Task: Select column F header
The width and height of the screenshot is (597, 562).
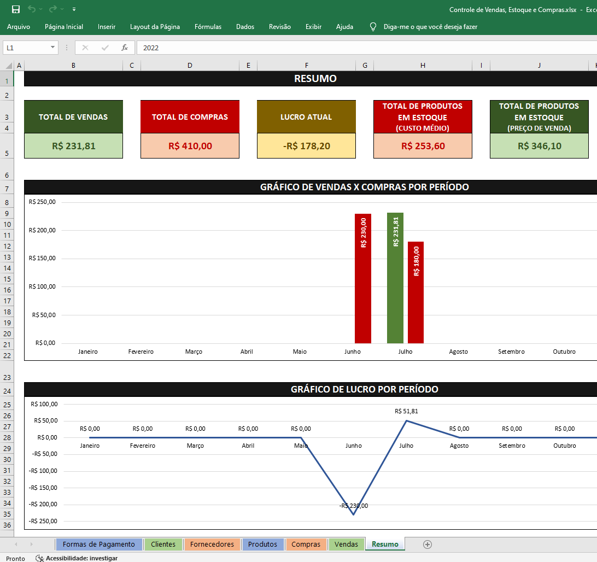Action: click(306, 66)
